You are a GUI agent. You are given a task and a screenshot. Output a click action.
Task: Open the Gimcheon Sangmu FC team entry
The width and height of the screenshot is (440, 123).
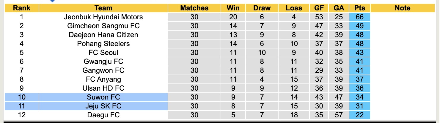103,26
